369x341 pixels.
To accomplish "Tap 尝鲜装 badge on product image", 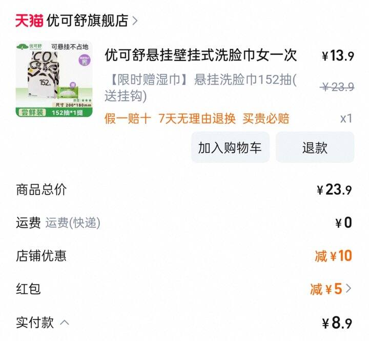I will 32,112.
